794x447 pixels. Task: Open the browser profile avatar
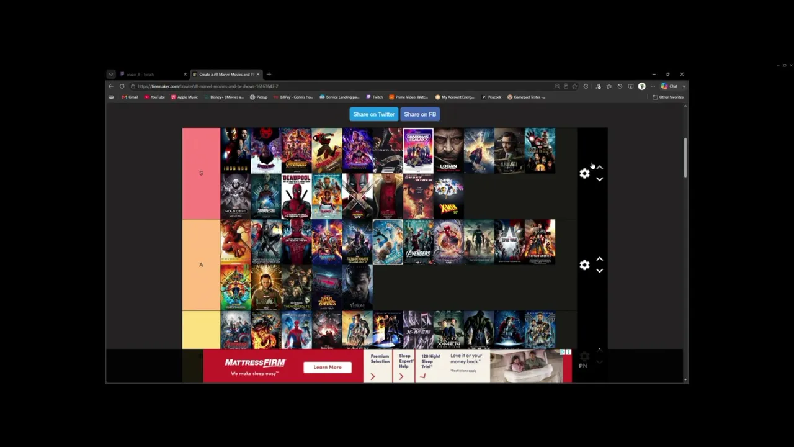click(641, 86)
